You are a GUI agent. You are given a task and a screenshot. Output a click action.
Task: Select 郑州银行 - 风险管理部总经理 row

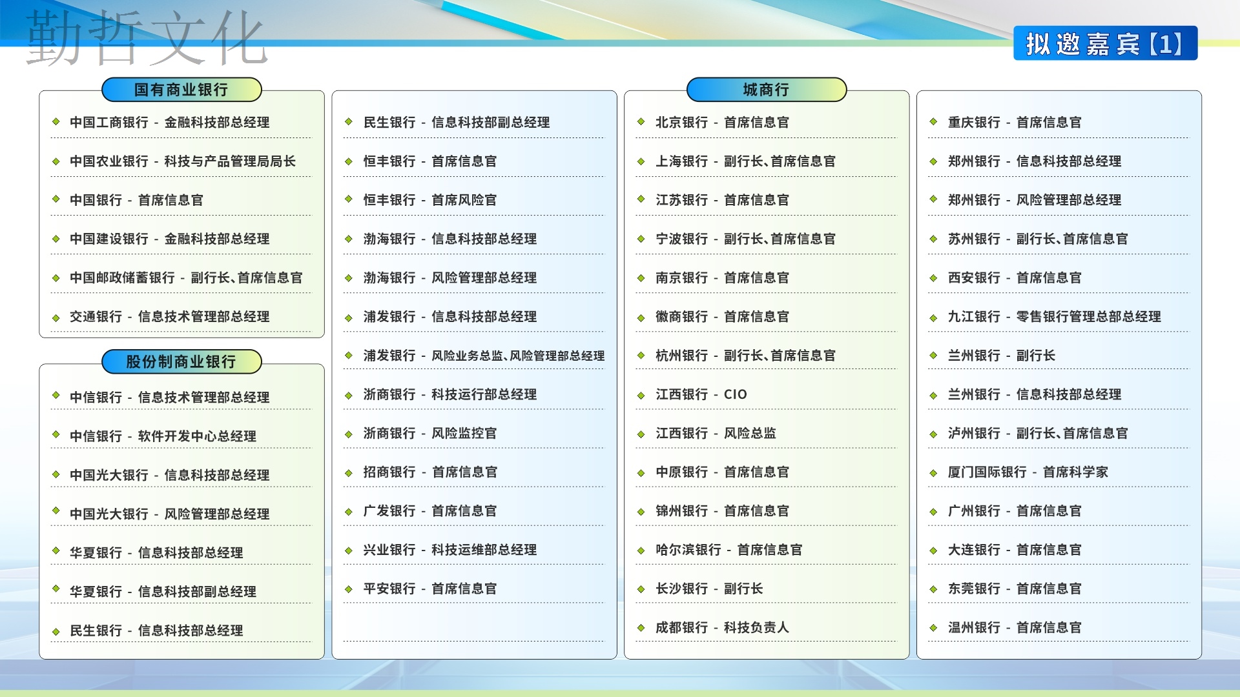(x=1059, y=200)
